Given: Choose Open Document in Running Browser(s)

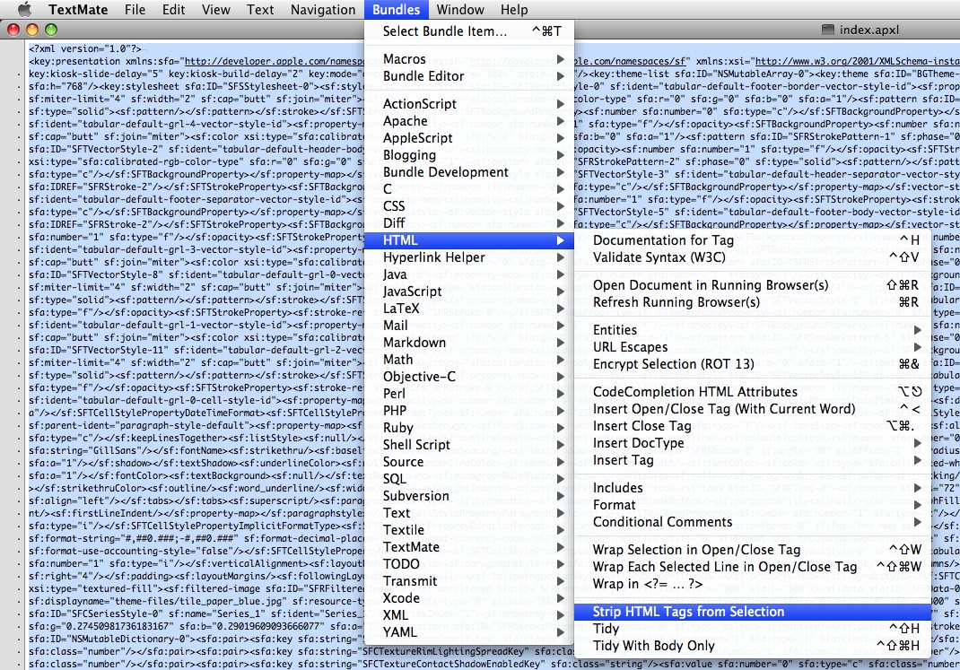Looking at the screenshot, I should [x=753, y=285].
